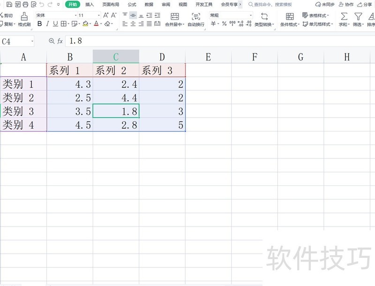
Task: Toggle Italic formatting
Action: pyautogui.click(x=47, y=24)
